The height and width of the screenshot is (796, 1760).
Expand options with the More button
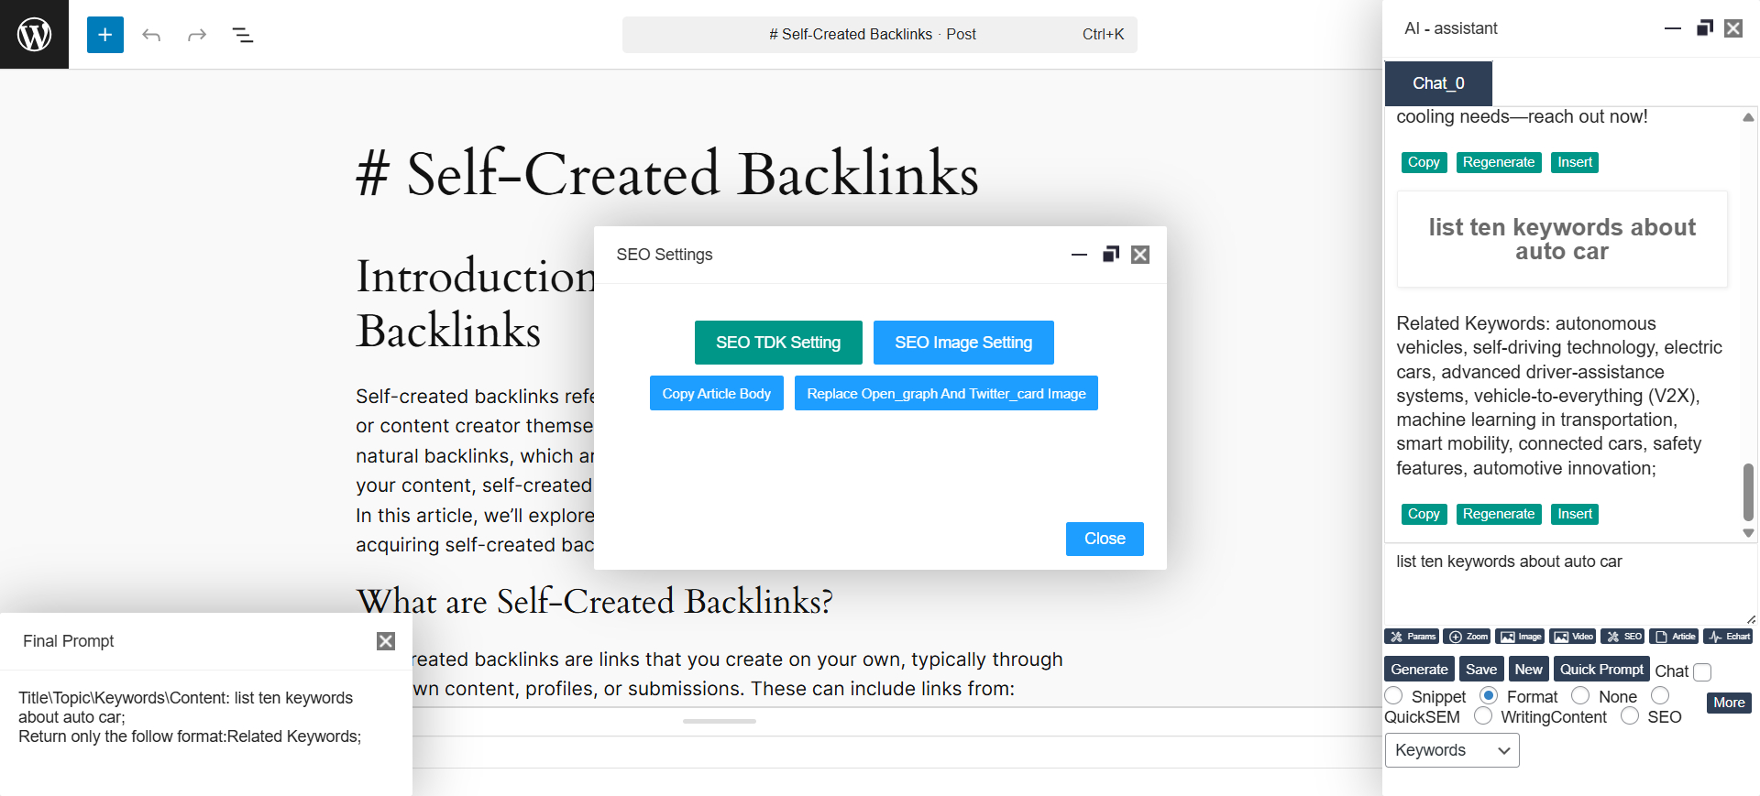[1729, 703]
